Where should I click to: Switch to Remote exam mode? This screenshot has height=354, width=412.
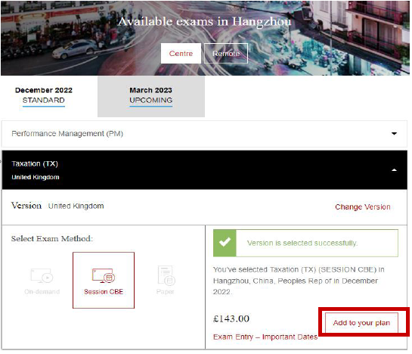pyautogui.click(x=226, y=54)
